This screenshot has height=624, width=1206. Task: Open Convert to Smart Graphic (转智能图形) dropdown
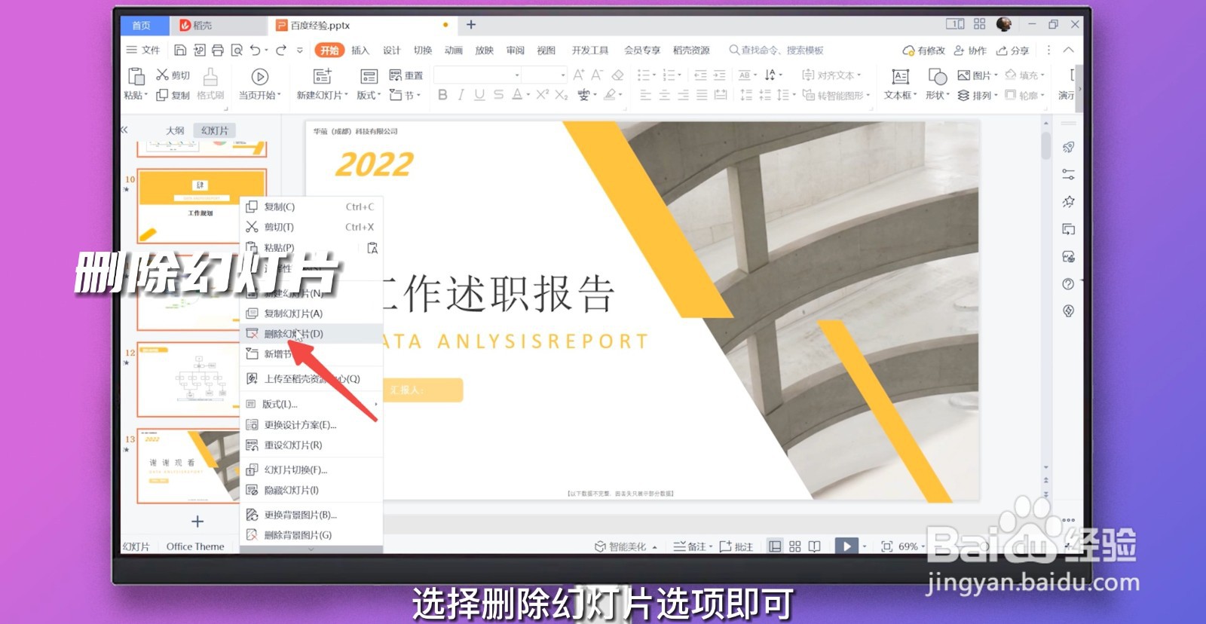[x=836, y=95]
